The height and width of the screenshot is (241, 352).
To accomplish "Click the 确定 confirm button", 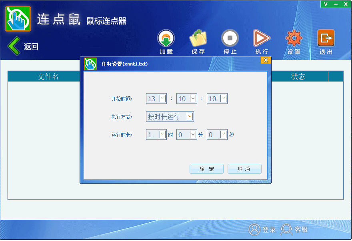I will point(206,169).
